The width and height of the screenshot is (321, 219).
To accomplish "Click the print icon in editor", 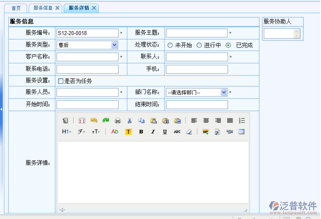I will point(118,121).
